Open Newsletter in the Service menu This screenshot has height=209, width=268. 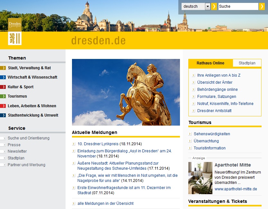point(17,151)
